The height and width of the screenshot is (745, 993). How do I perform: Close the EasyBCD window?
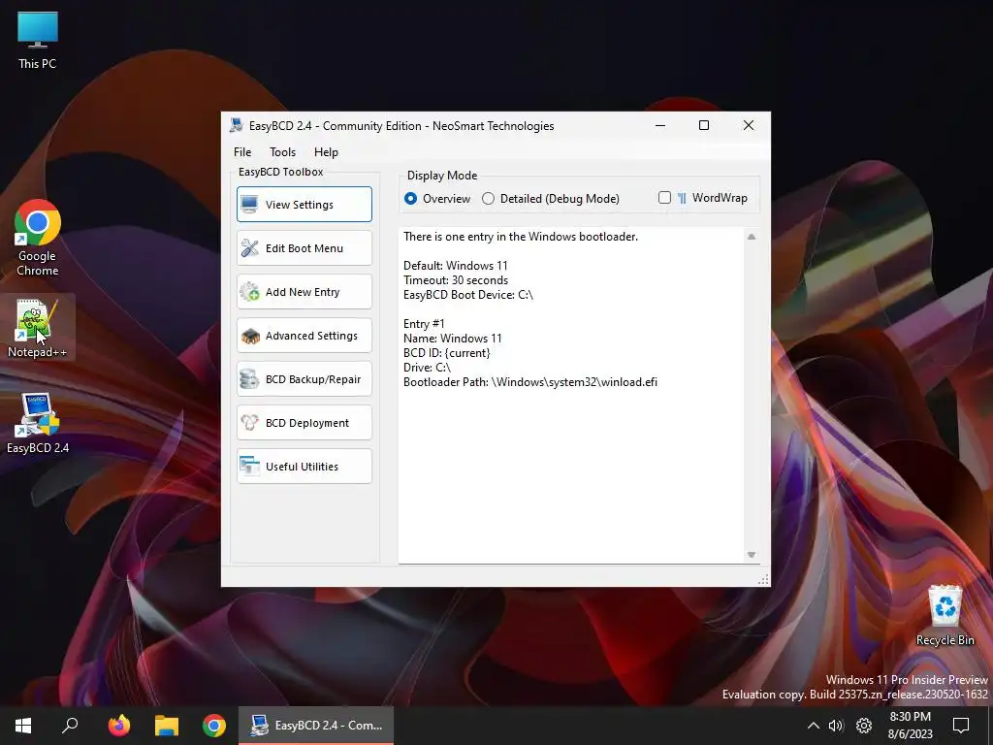(x=748, y=125)
